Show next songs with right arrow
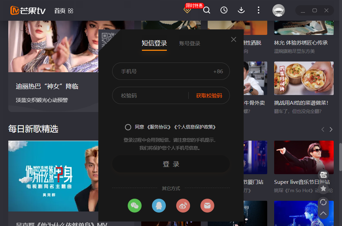342x226 pixels. [331, 130]
